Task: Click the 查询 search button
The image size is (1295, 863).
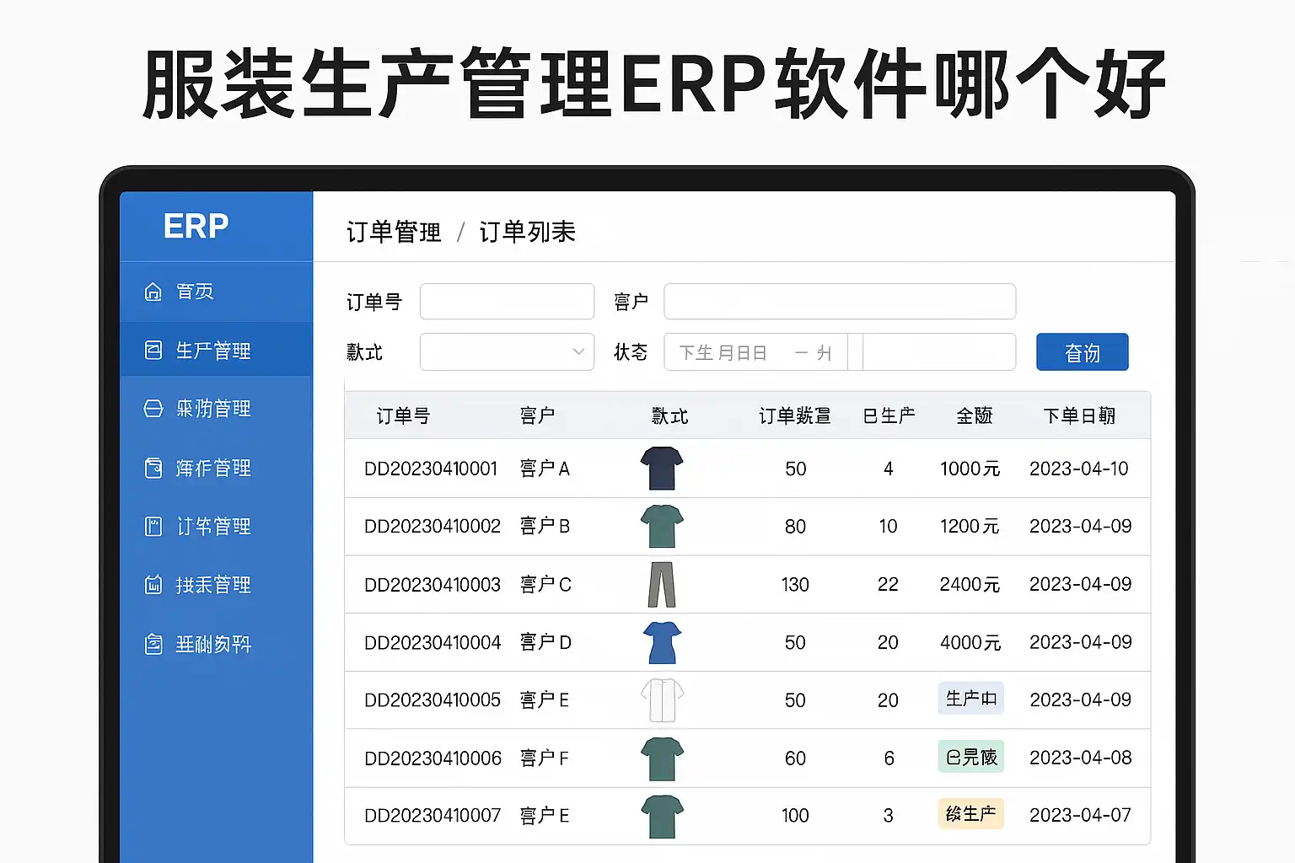Action: [1082, 352]
